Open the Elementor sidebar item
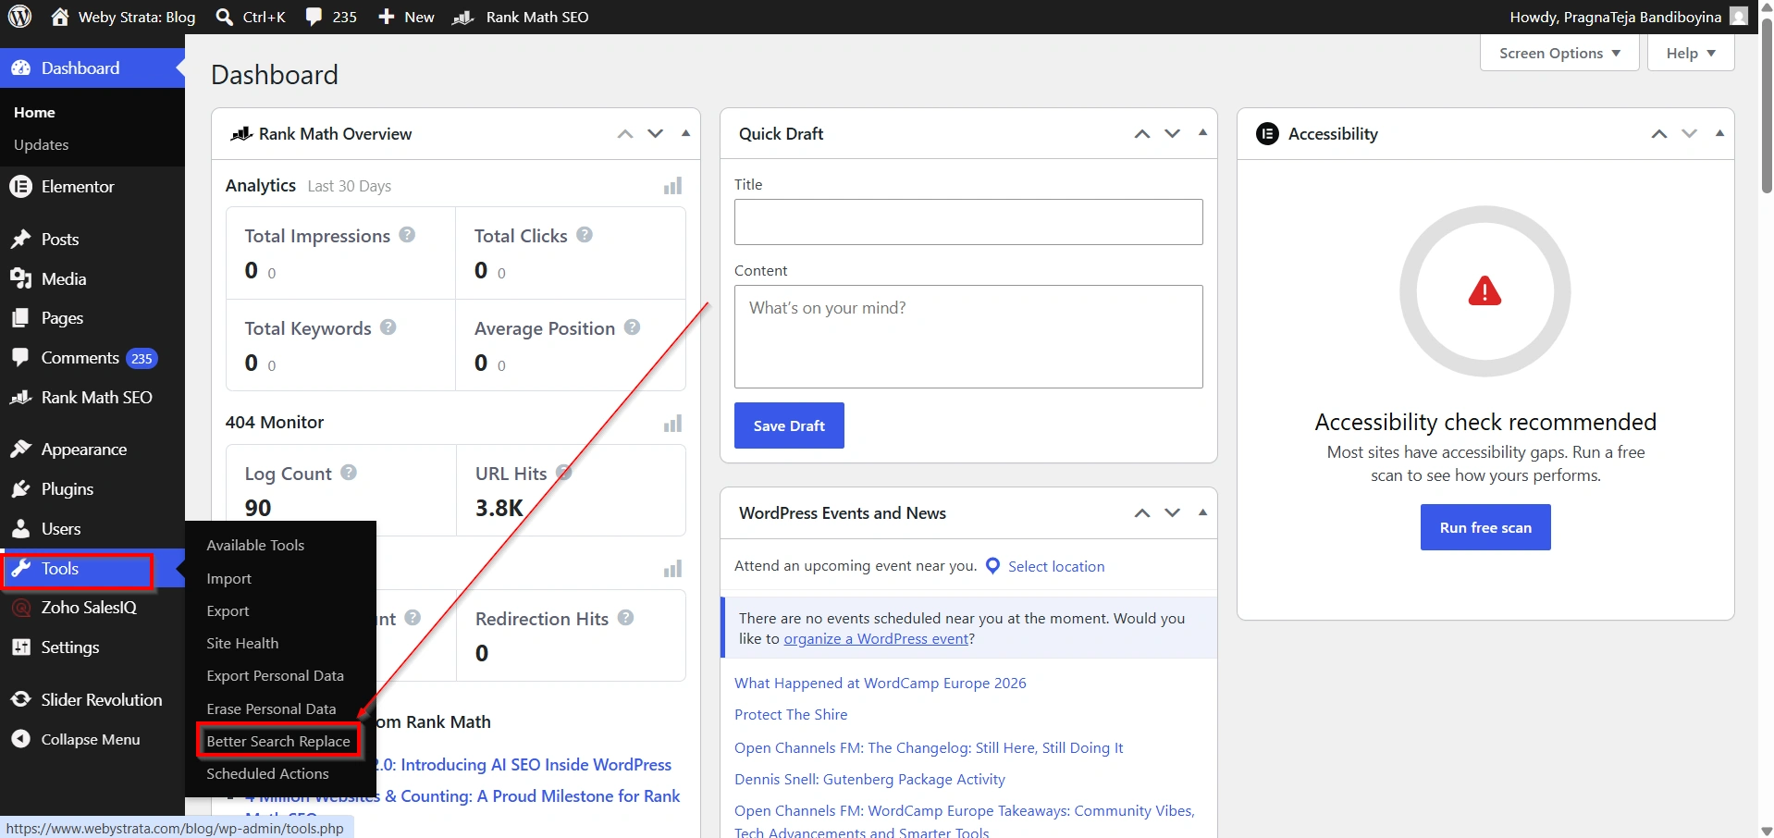 coord(92,187)
